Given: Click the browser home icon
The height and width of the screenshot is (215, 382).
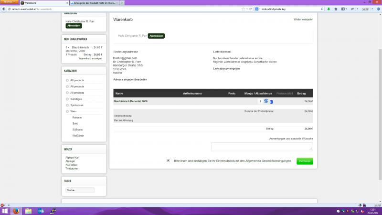Looking at the screenshot, I should click(335, 9).
